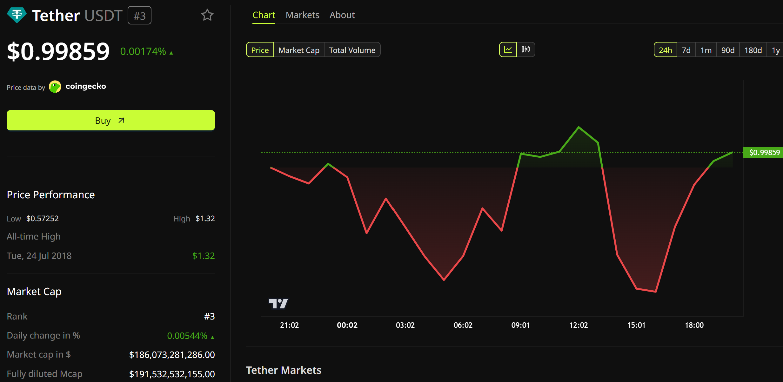Click the $186,073,281,286.00 market cap value
783x382 pixels.
click(x=172, y=355)
